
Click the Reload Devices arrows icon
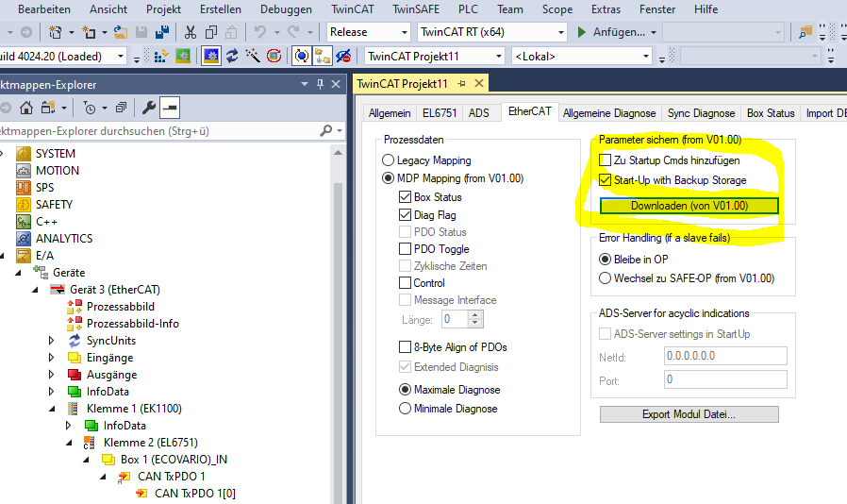232,57
